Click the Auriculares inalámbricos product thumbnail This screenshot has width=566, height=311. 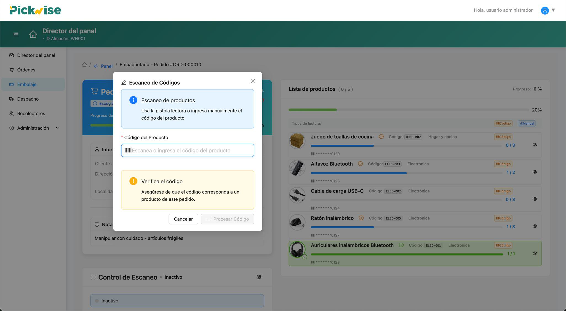297,250
